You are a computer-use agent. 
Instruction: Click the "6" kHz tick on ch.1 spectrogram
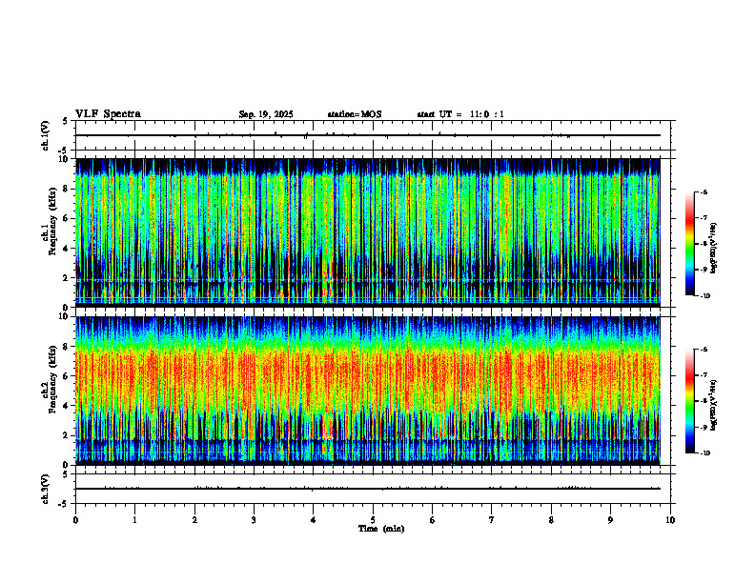pos(67,218)
